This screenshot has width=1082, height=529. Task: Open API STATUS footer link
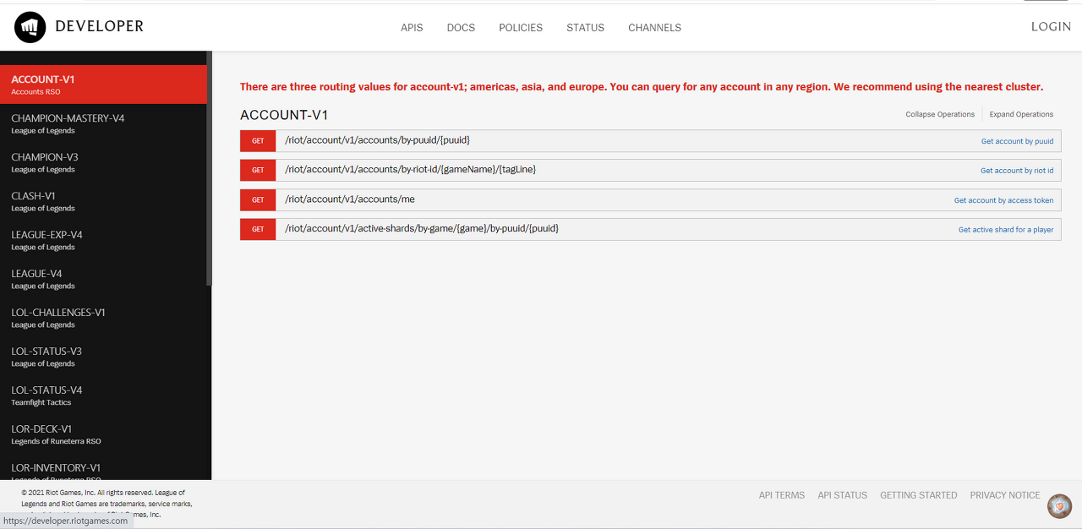click(x=842, y=495)
